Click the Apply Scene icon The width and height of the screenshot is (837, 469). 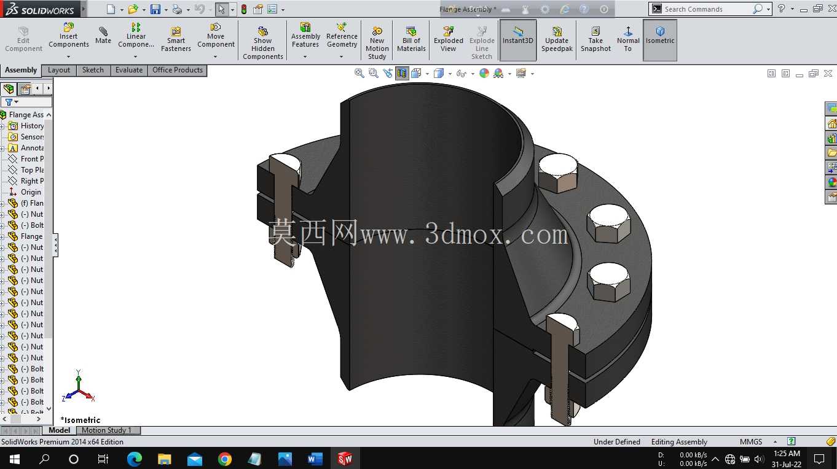(x=498, y=73)
